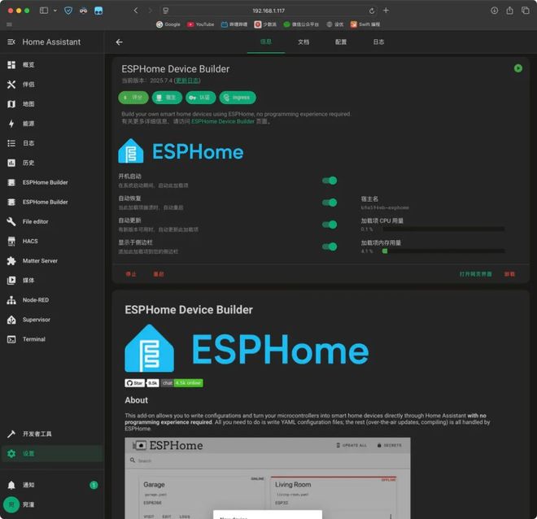Click the ingress badge
This screenshot has height=519, width=537.
pyautogui.click(x=238, y=98)
